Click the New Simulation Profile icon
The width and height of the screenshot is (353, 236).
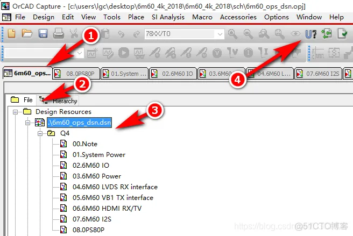93,53
